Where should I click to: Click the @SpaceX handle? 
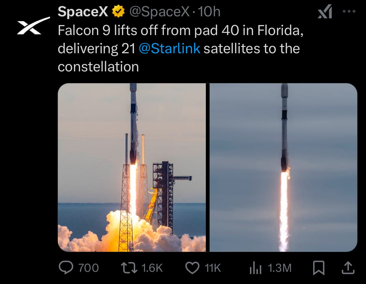[x=160, y=12]
